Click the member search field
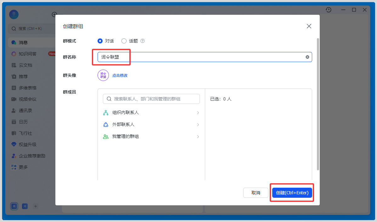Viewport: 377px width, 222px height. point(151,99)
